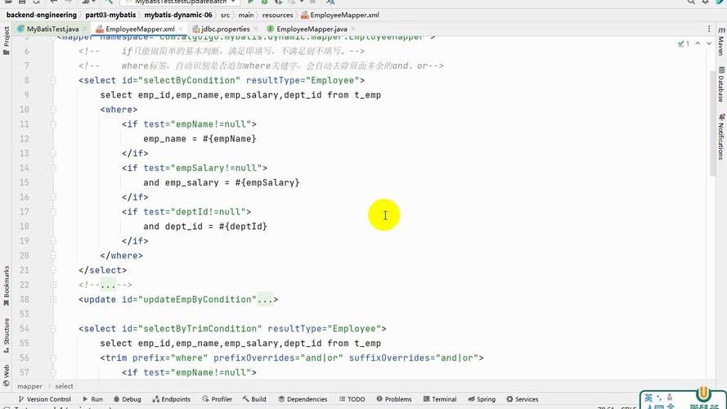Click the folded '...' after updateEmpByCondition
The image size is (727, 409).
[x=265, y=299]
